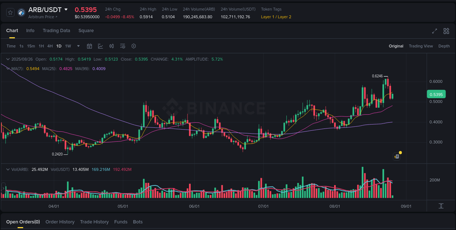
Task: Open the date range calendar picker
Action: (x=89, y=46)
